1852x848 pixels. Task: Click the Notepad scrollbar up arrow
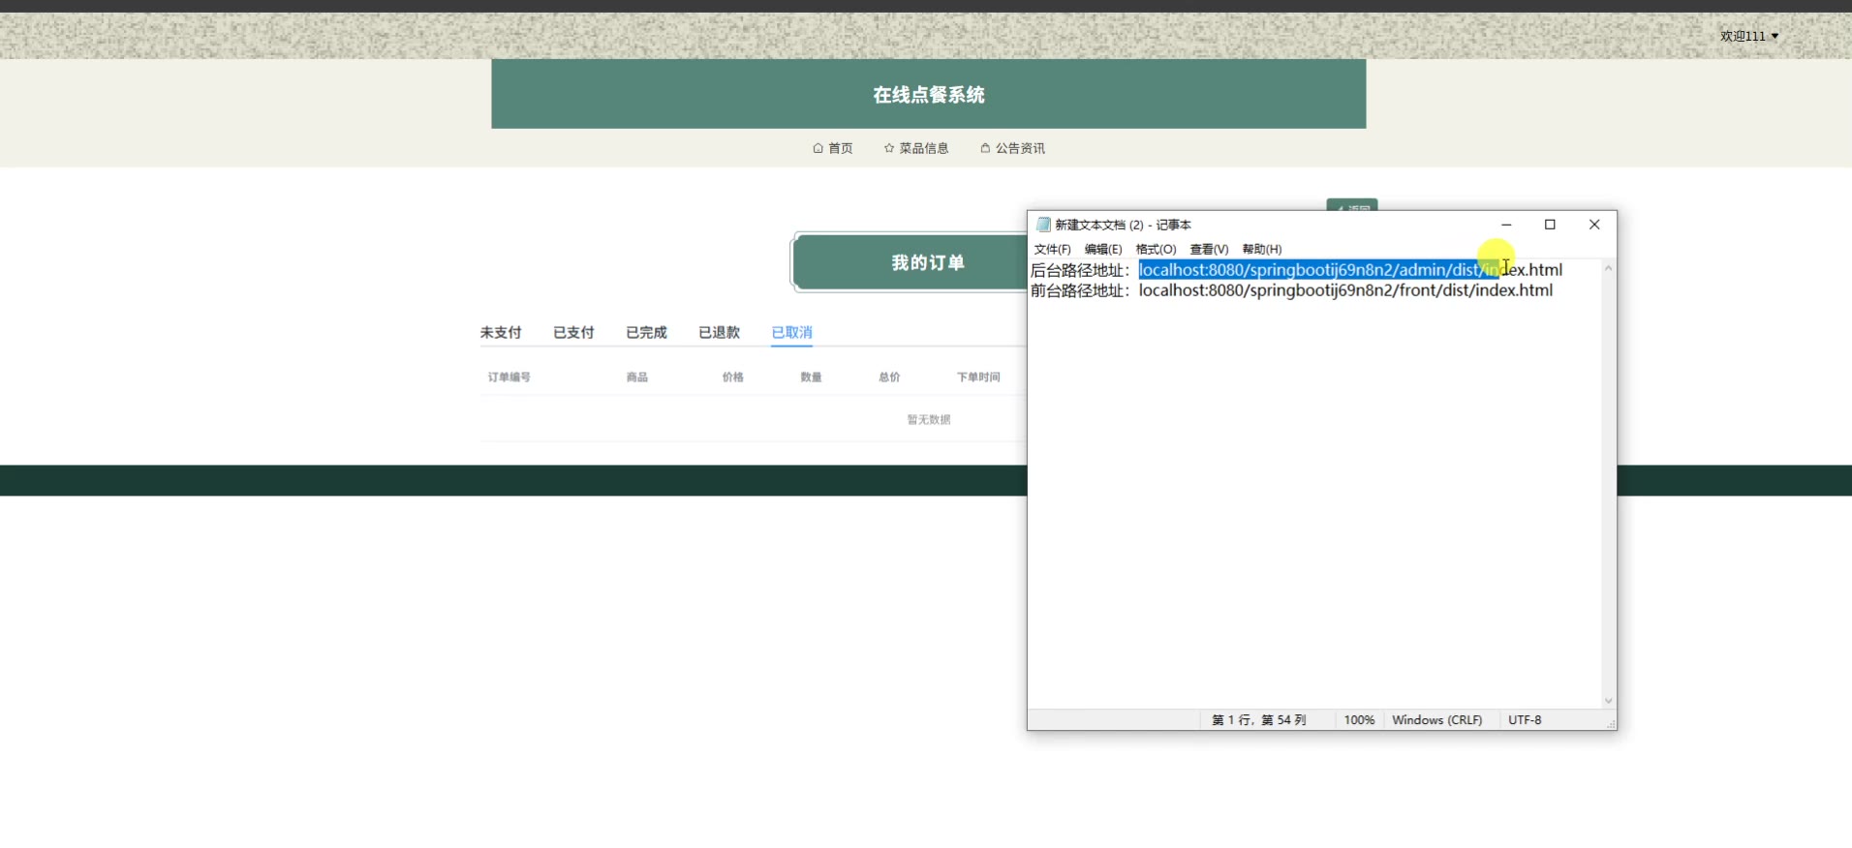pos(1608,268)
